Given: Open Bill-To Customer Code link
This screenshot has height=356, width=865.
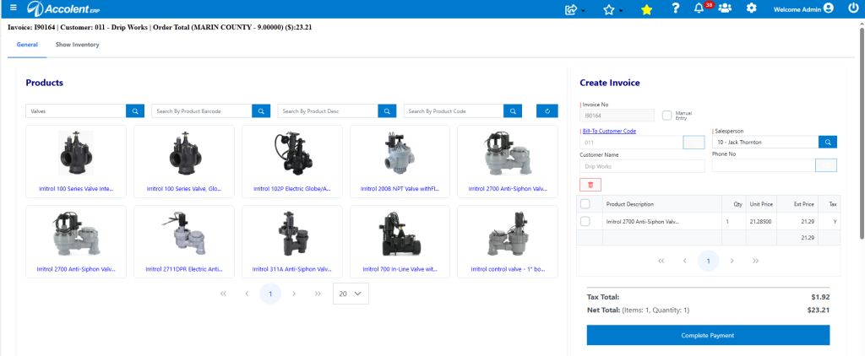Looking at the screenshot, I should click(609, 131).
